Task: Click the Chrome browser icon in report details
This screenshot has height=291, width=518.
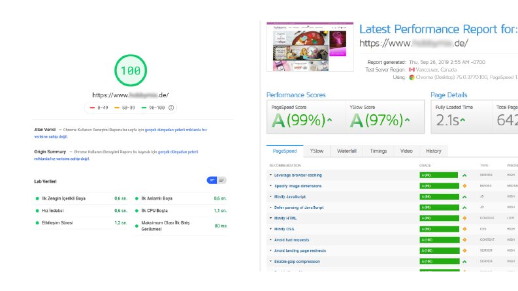Action: pyautogui.click(x=412, y=77)
